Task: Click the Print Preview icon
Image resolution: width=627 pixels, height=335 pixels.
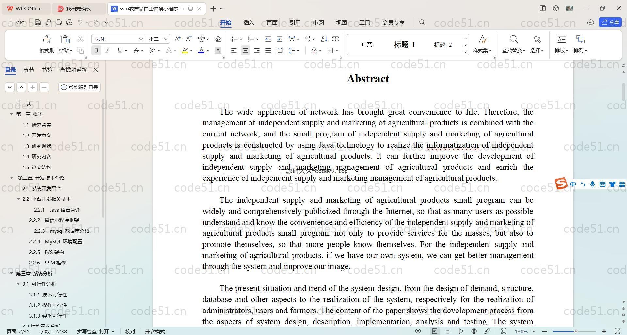Action: tap(69, 22)
